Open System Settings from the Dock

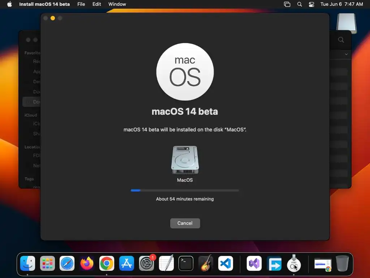pyautogui.click(x=146, y=264)
